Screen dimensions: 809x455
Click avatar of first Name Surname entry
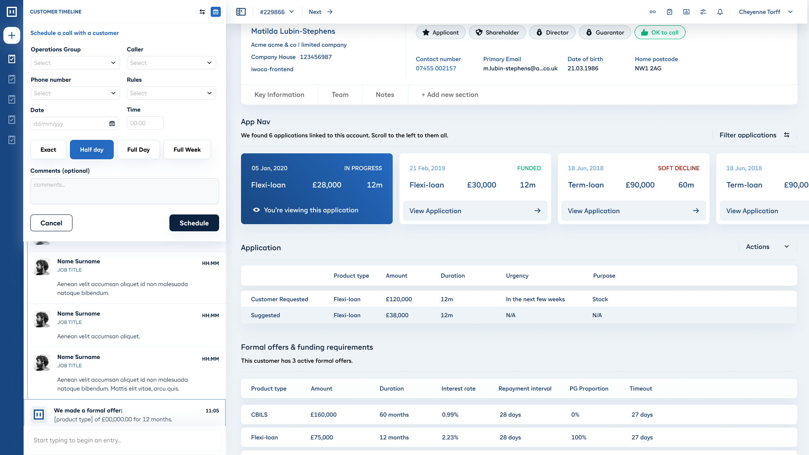pos(42,267)
